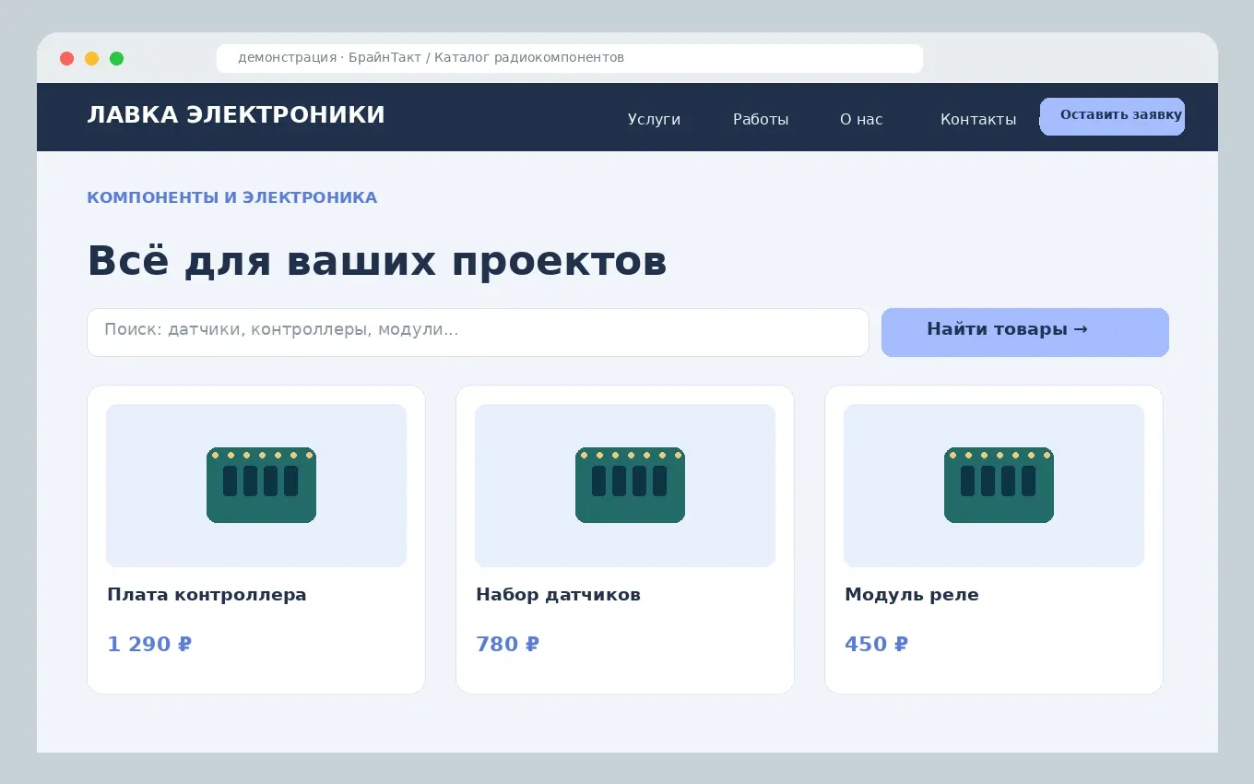Click the КОМПОНЕНТЫ И ЭЛЕКТРОНИКА label
The image size is (1254, 784).
tap(231, 197)
